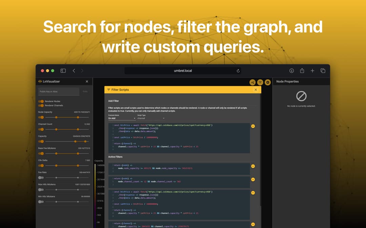The width and height of the screenshot is (366, 228).
Task: Click the back navigation chevron in Safari
Action: point(74,71)
